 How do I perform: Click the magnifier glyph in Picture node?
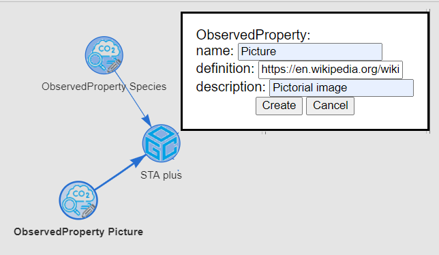tap(70, 206)
